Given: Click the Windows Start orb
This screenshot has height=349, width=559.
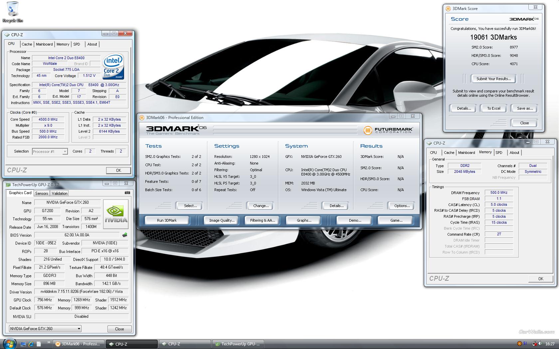Looking at the screenshot, I should [x=9, y=344].
